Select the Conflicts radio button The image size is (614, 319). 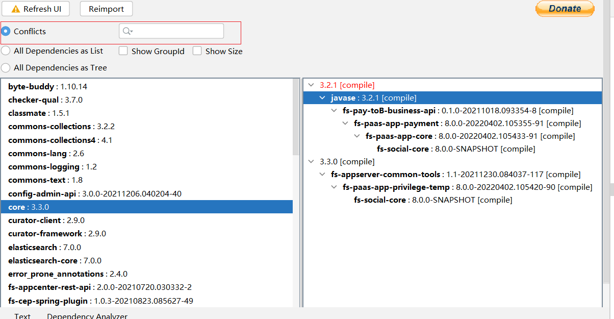(6, 31)
